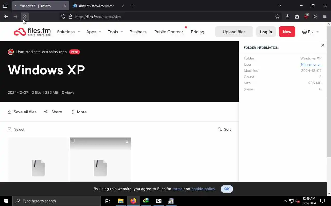Open the Business page
This screenshot has width=331, height=206.
coord(138,32)
